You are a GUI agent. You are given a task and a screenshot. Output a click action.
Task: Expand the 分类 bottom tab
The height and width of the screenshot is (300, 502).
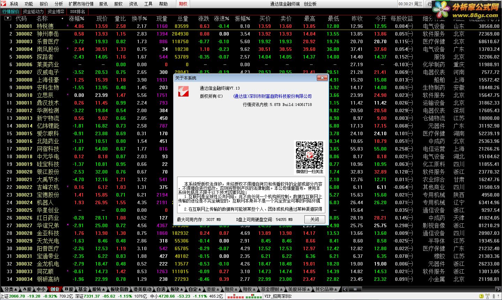pos(11,289)
